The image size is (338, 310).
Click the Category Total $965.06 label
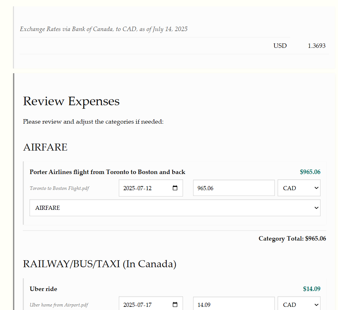(x=292, y=238)
